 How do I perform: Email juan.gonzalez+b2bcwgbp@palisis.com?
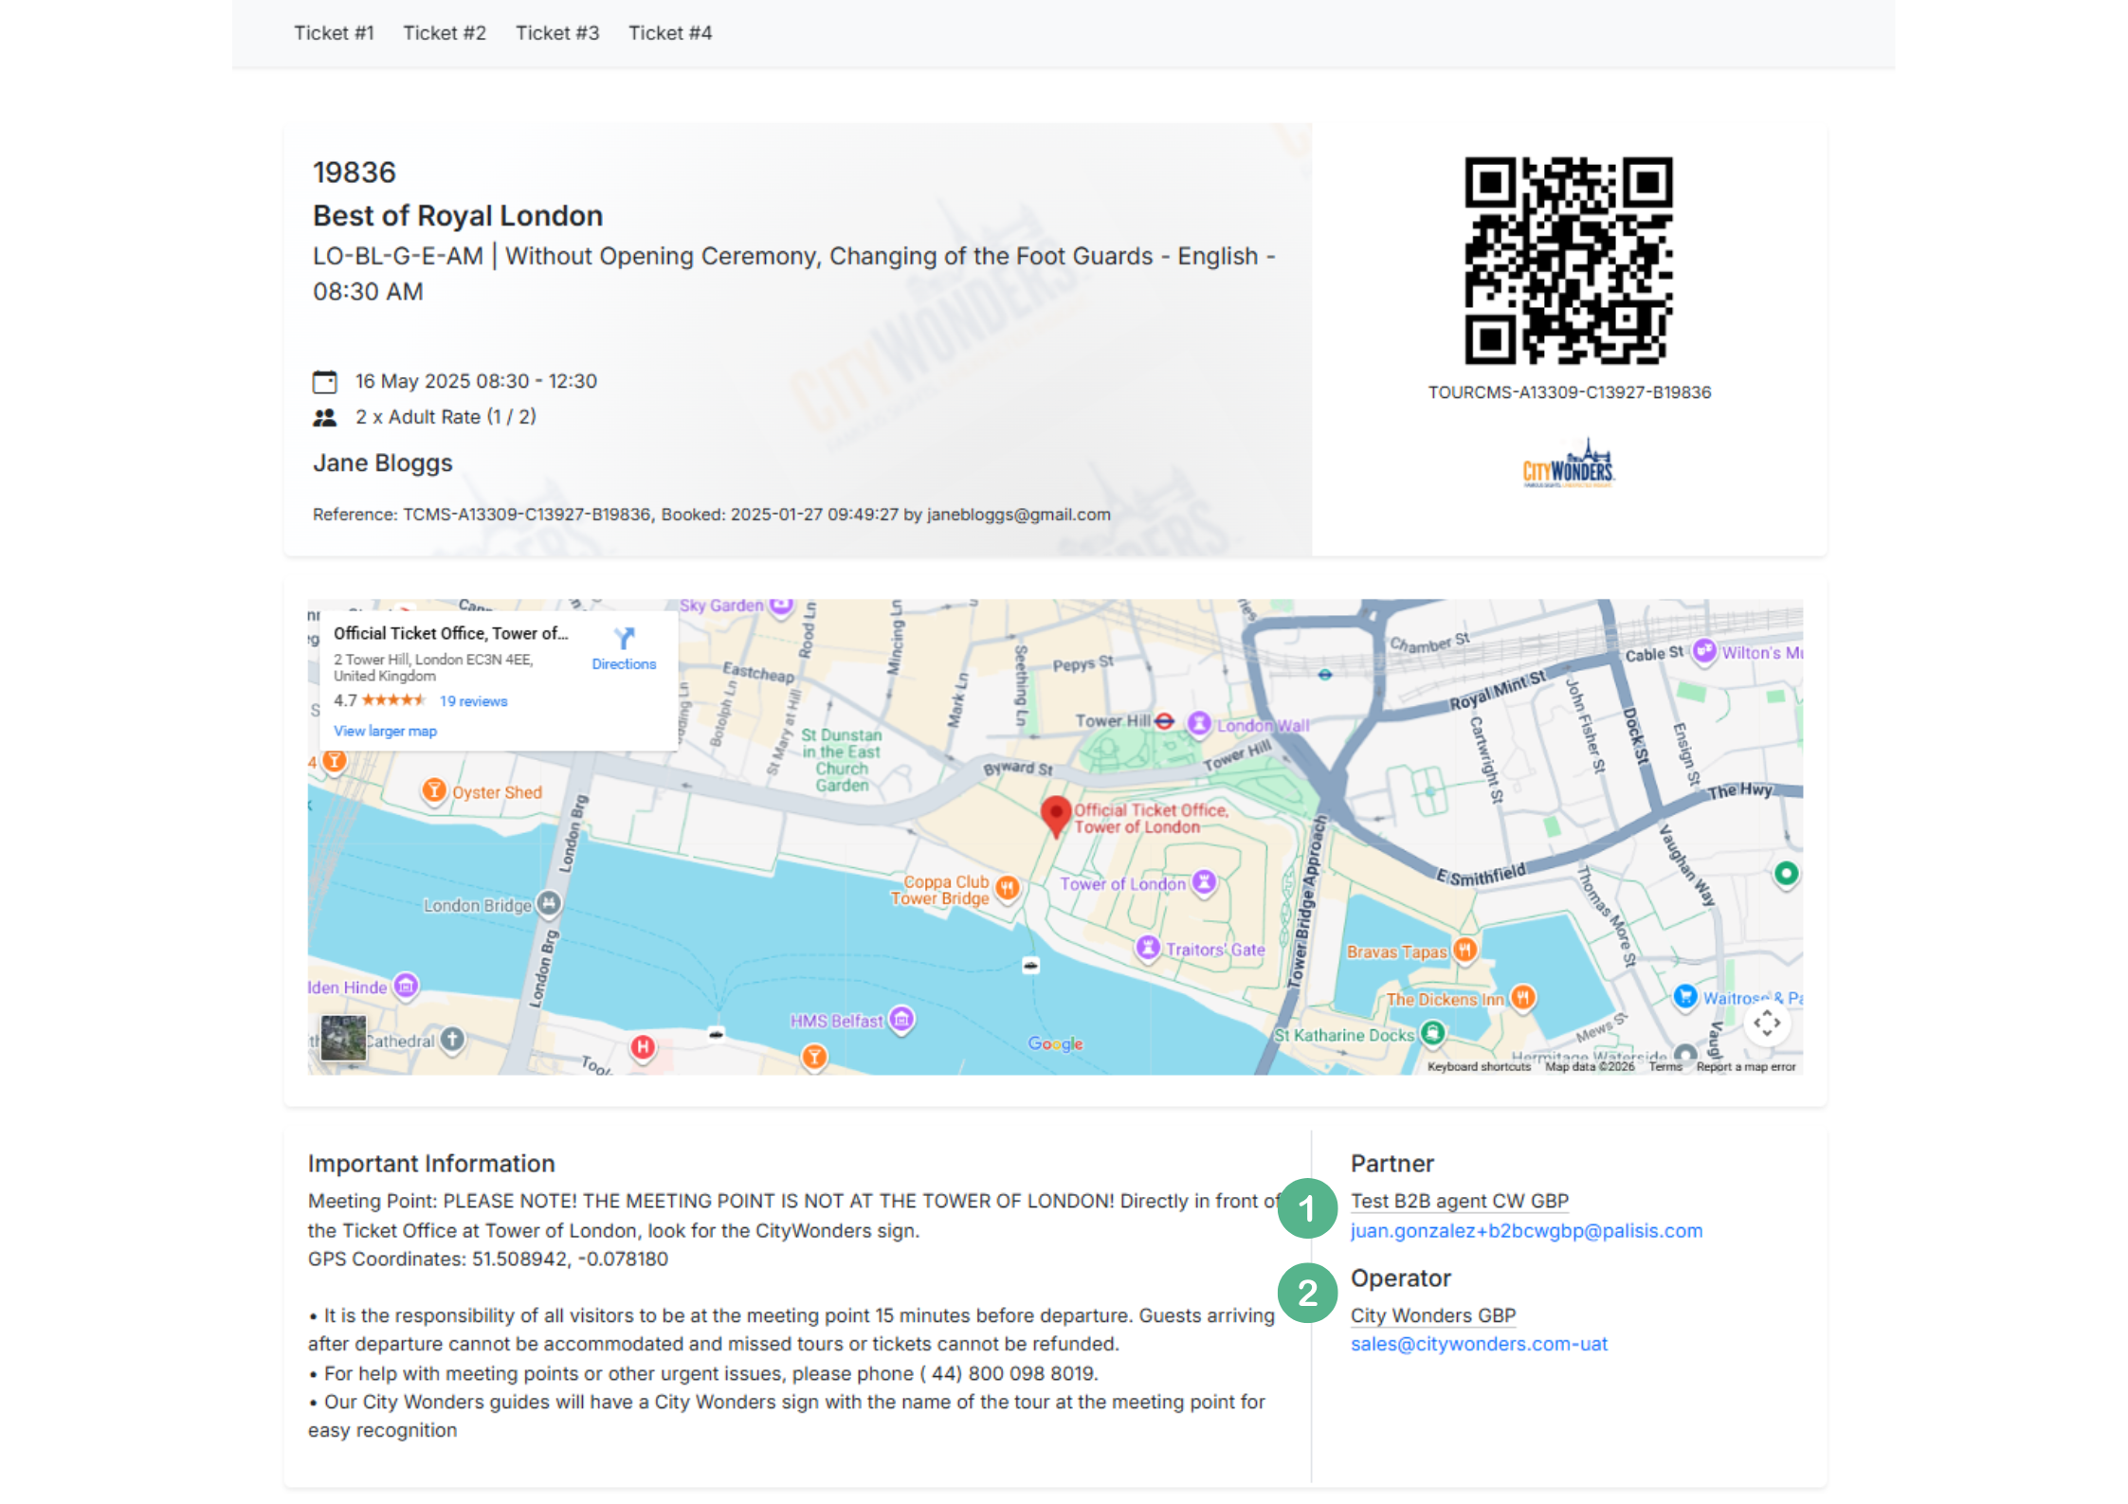1526,1231
